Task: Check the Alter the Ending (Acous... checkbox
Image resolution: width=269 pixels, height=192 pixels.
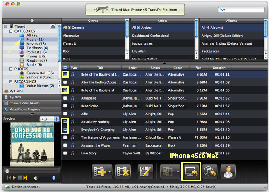Action: pyautogui.click(x=65, y=82)
